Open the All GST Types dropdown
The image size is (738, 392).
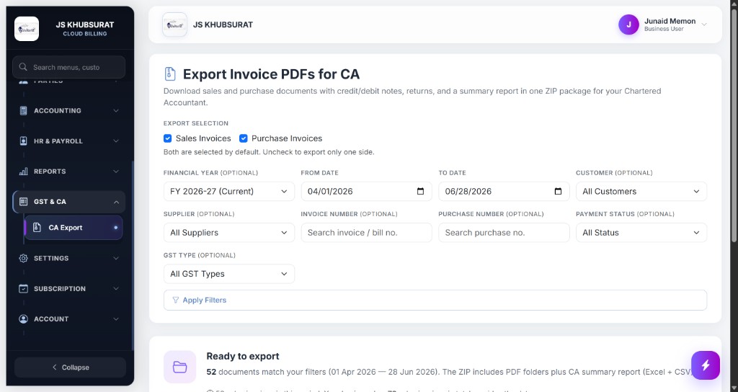point(228,274)
